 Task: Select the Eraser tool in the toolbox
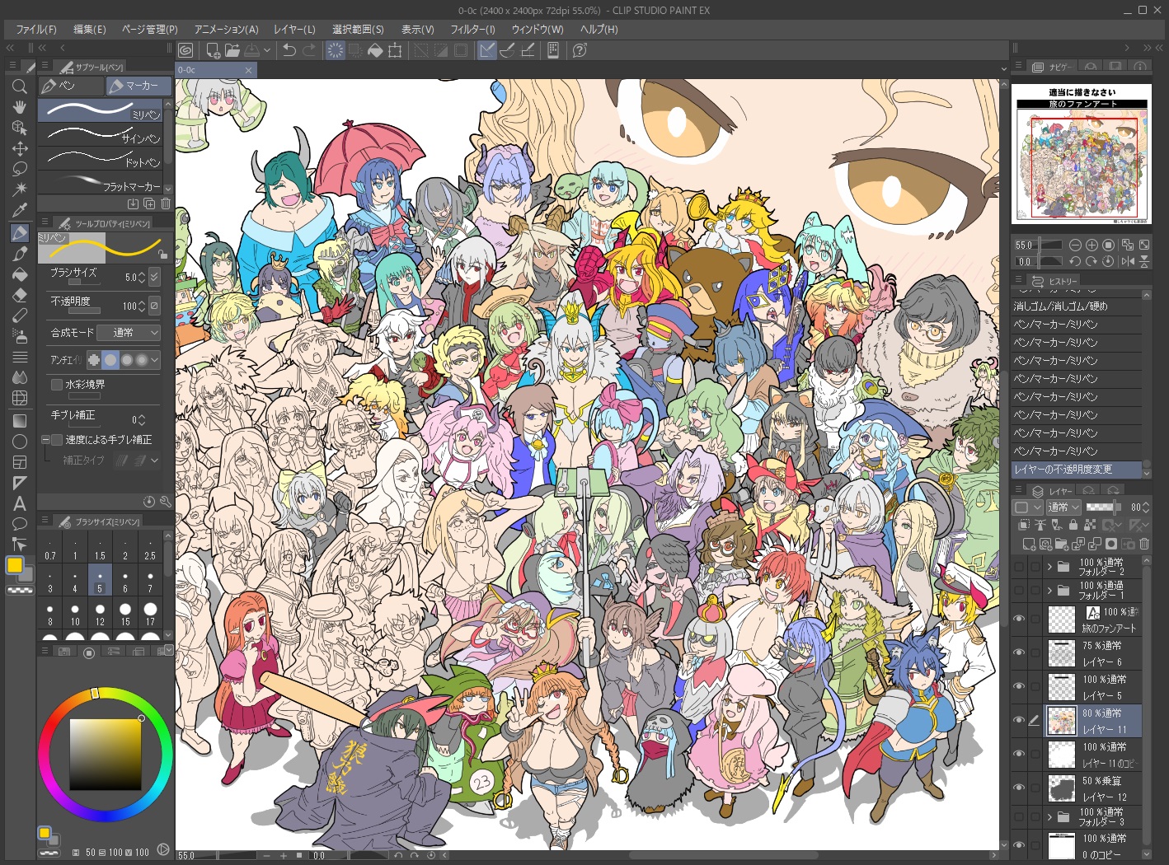(x=20, y=295)
